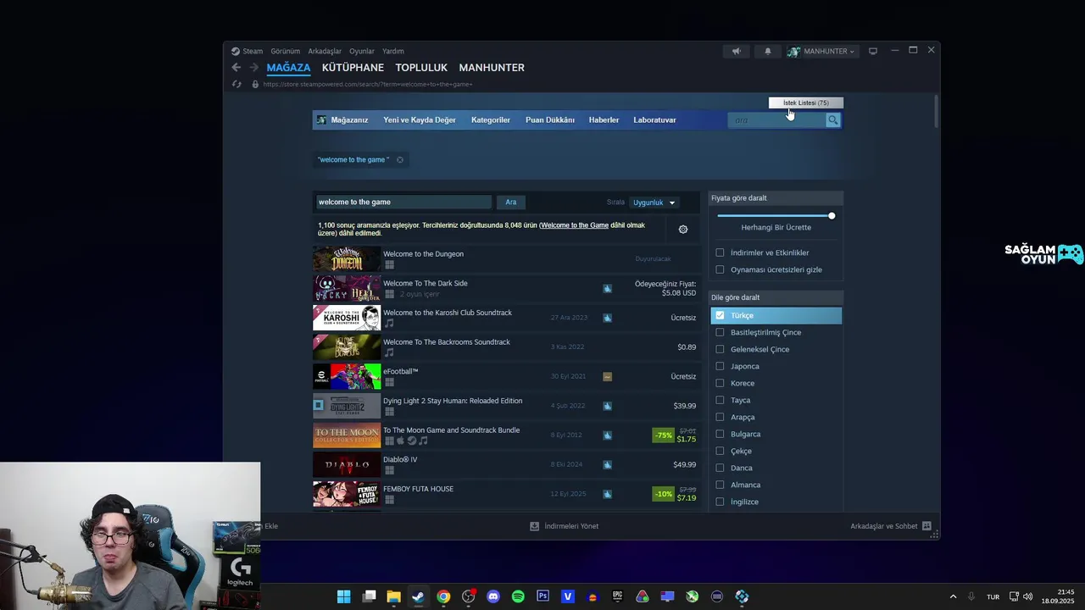Click the magnifier icon in store search

click(833, 120)
